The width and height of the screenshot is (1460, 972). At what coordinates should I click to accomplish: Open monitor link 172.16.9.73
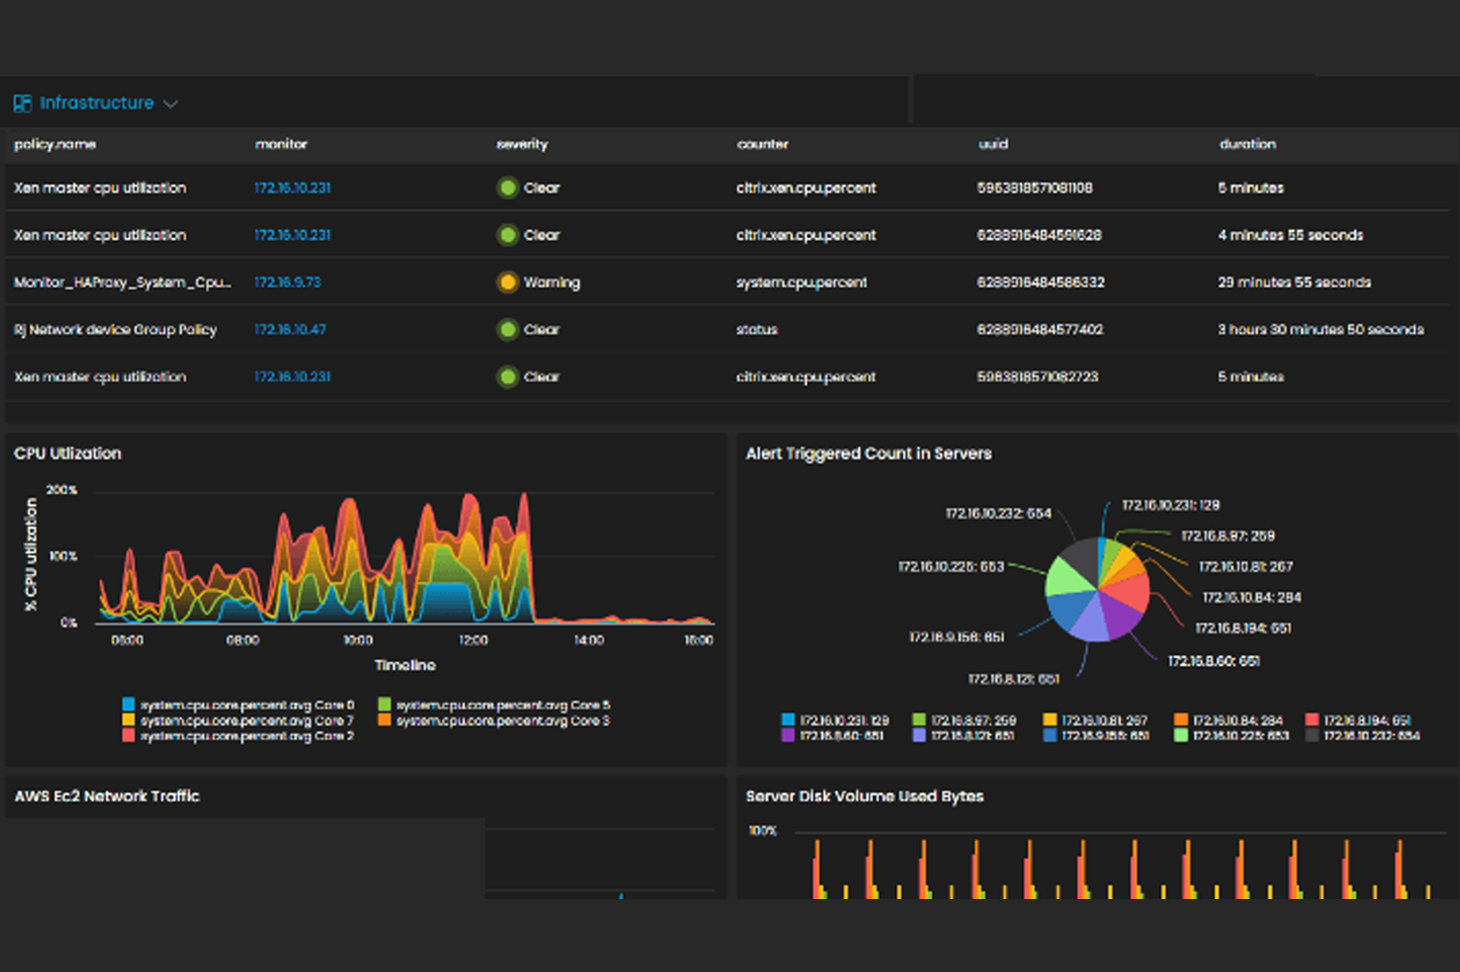click(x=287, y=283)
